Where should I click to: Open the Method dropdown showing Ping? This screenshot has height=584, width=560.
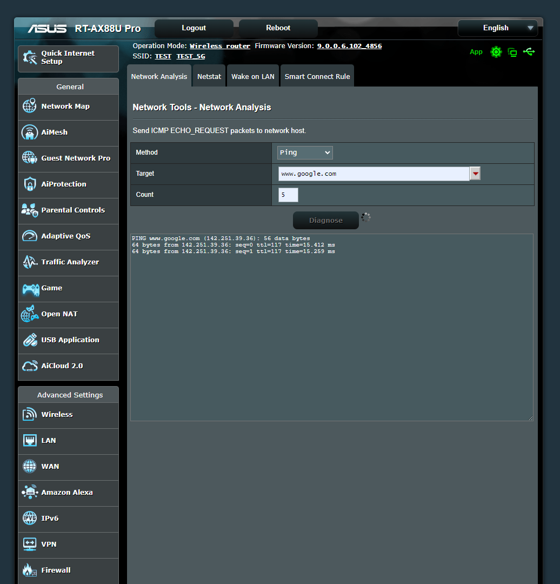(305, 152)
